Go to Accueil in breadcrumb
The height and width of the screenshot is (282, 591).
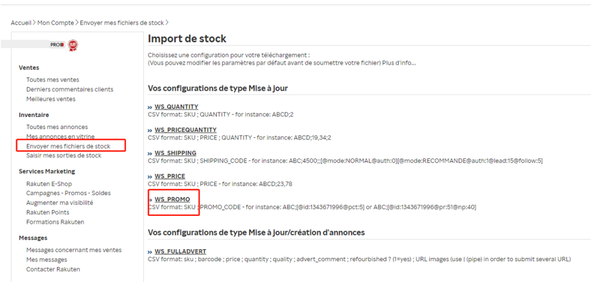point(21,22)
